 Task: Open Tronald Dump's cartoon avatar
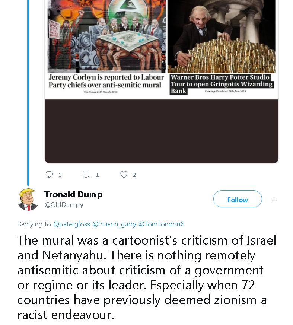pos(28,200)
